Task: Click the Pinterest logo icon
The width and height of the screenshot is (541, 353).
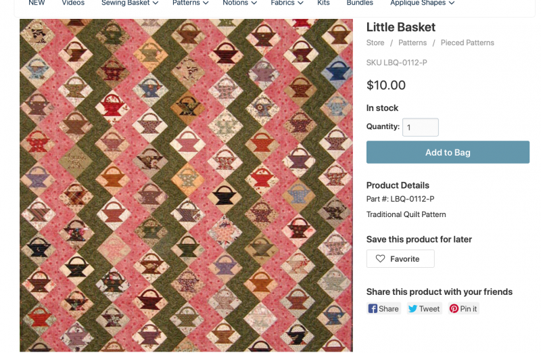Action: tap(454, 309)
